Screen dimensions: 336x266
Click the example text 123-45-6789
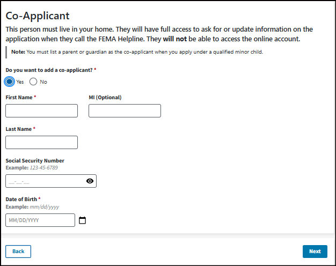tap(43, 168)
